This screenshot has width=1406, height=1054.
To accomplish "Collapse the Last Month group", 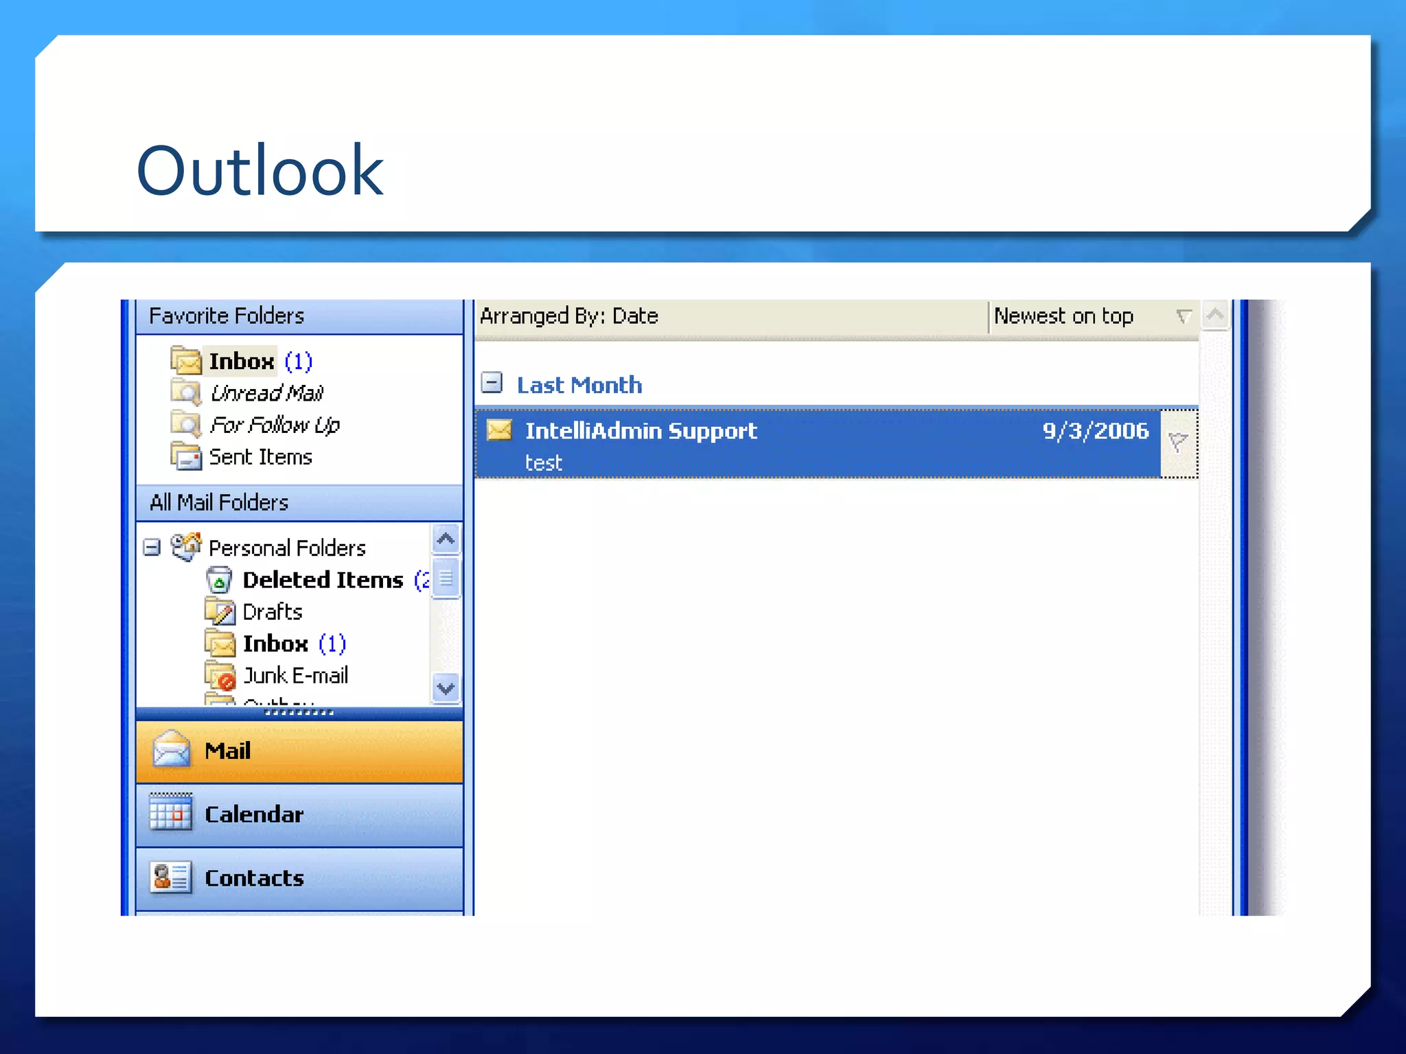I will [492, 382].
